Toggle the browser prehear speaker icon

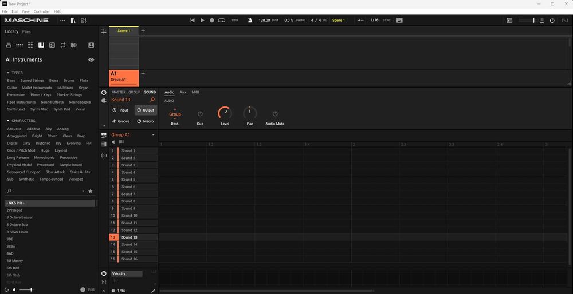(x=14, y=289)
